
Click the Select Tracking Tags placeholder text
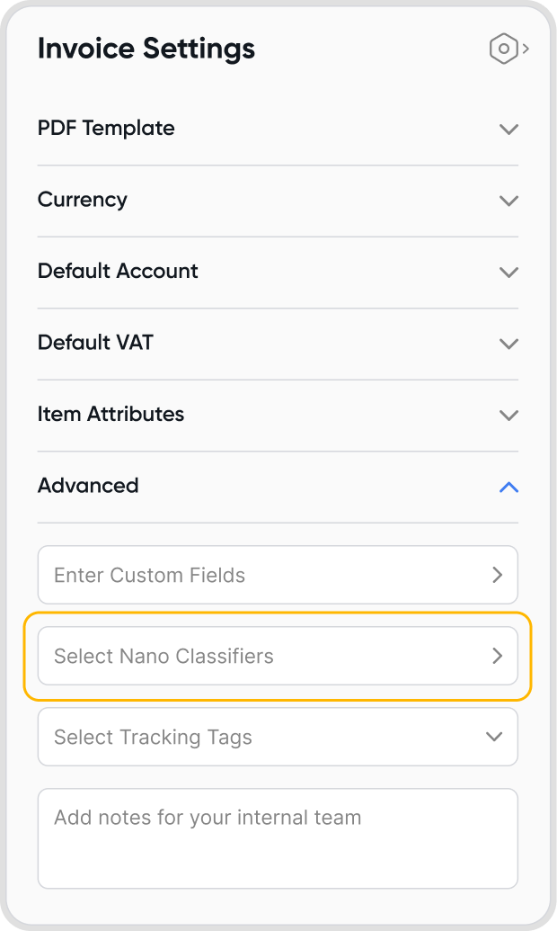[153, 737]
